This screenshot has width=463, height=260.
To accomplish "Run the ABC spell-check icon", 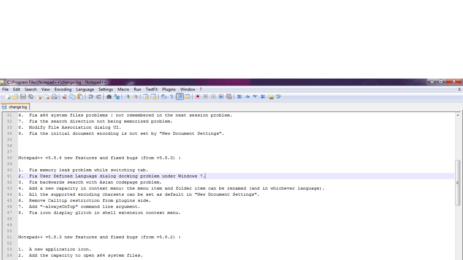I will (x=279, y=97).
